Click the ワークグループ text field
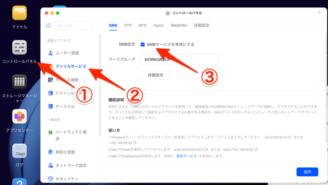This screenshot has width=328, height=185. point(179,59)
